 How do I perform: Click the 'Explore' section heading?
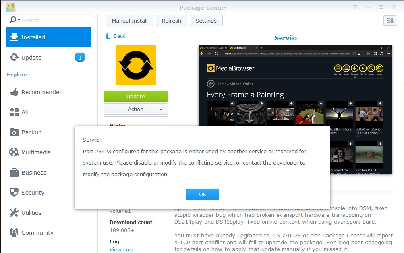[x=17, y=75]
